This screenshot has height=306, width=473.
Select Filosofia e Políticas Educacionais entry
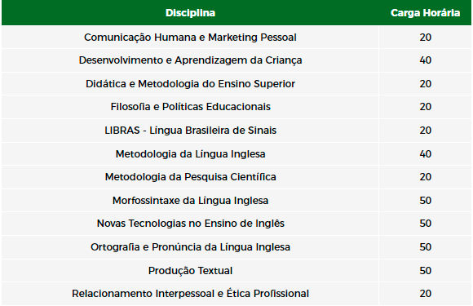coord(190,107)
